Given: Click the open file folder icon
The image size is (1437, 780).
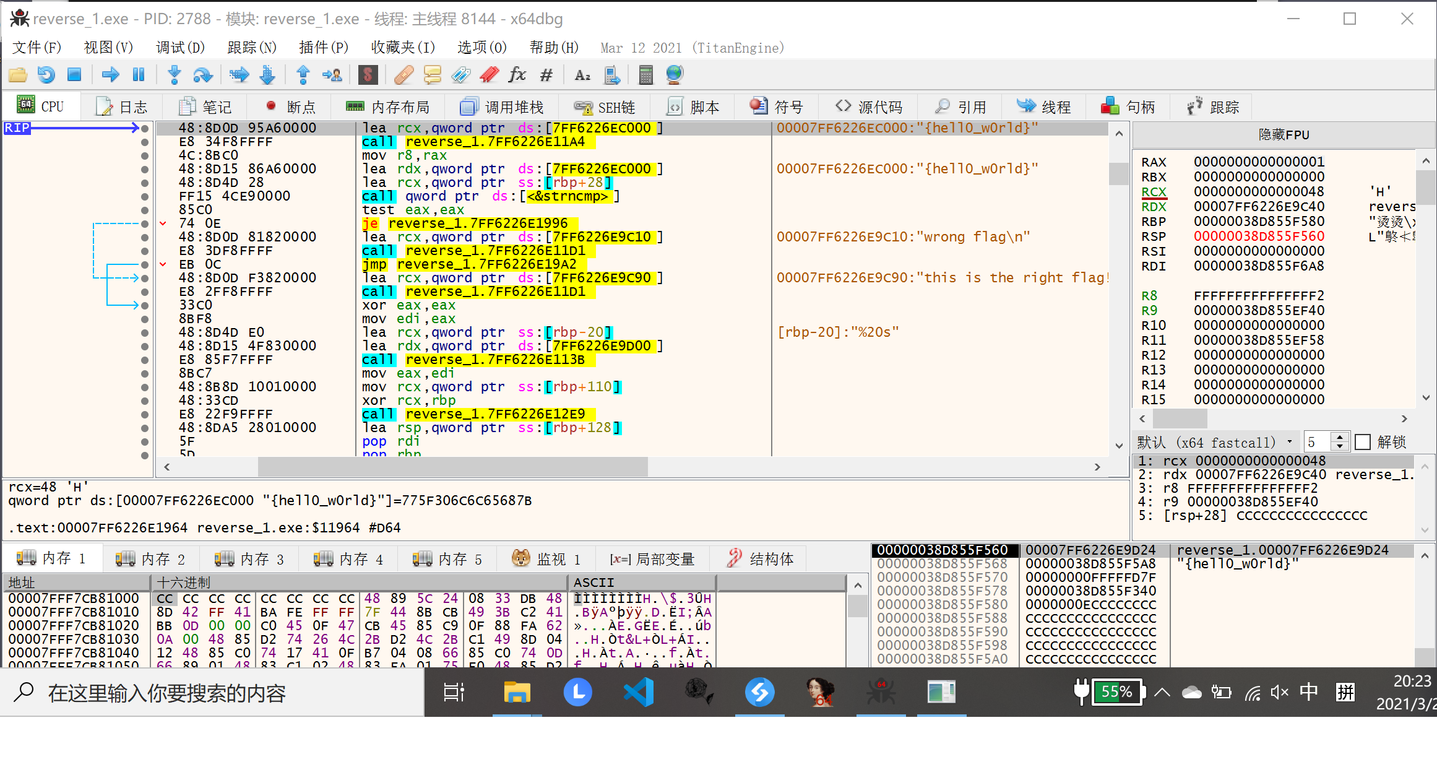Looking at the screenshot, I should pos(18,76).
